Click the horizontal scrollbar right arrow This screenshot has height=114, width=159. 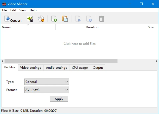(x=157, y=61)
